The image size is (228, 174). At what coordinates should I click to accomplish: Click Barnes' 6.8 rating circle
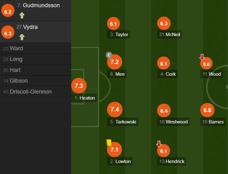[207, 110]
